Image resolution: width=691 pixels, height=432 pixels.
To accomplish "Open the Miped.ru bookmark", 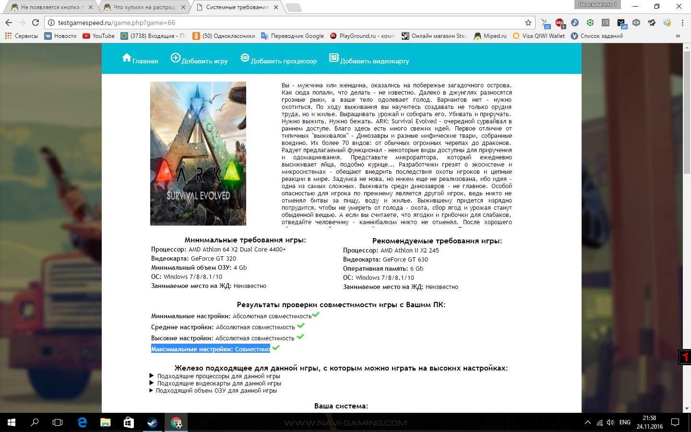I will (490, 36).
